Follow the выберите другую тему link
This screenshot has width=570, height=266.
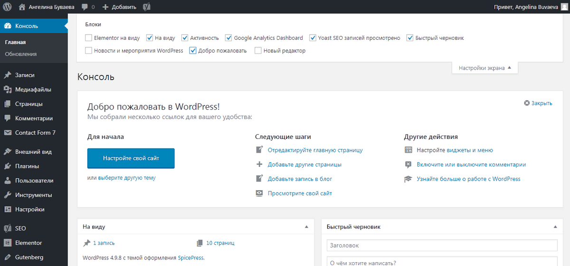pos(127,178)
